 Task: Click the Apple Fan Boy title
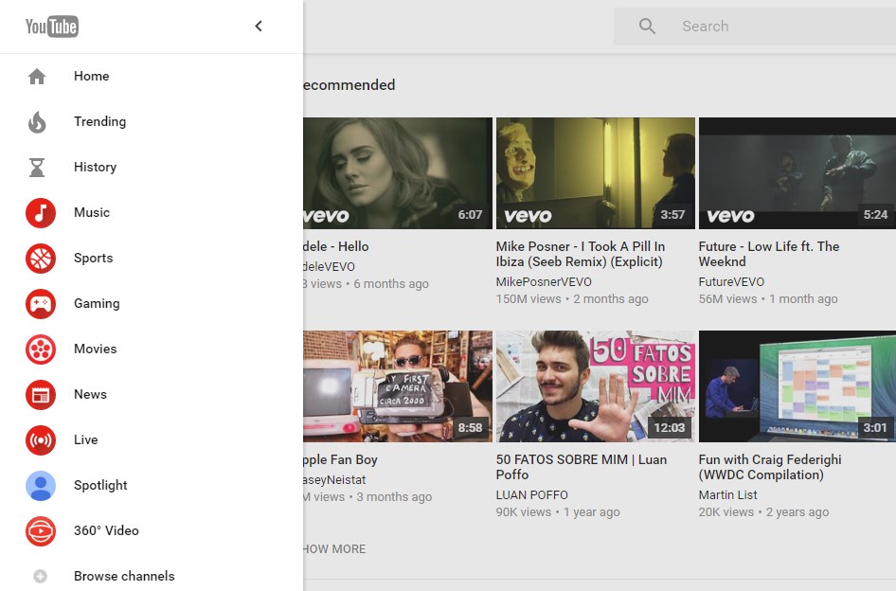pos(341,459)
